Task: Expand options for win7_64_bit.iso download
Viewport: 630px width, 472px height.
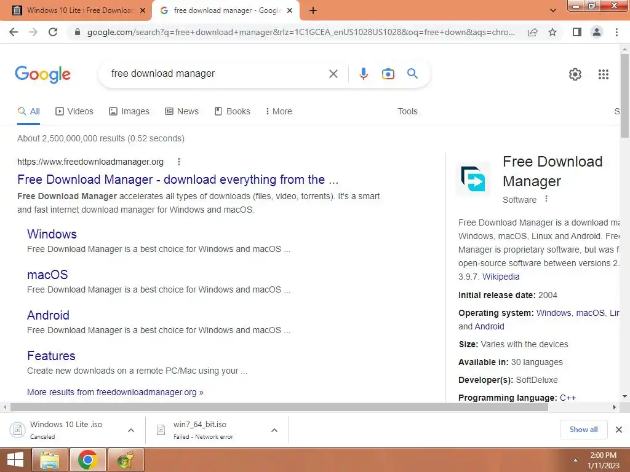Action: pyautogui.click(x=274, y=430)
